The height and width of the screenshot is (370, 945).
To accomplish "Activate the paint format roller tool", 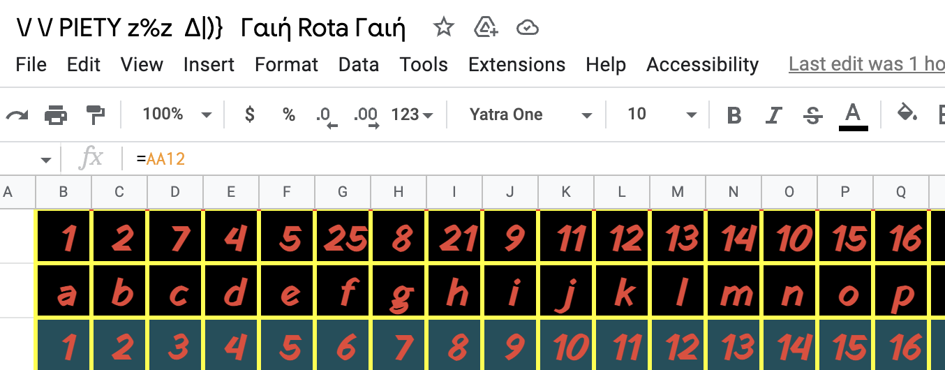I will point(94,114).
